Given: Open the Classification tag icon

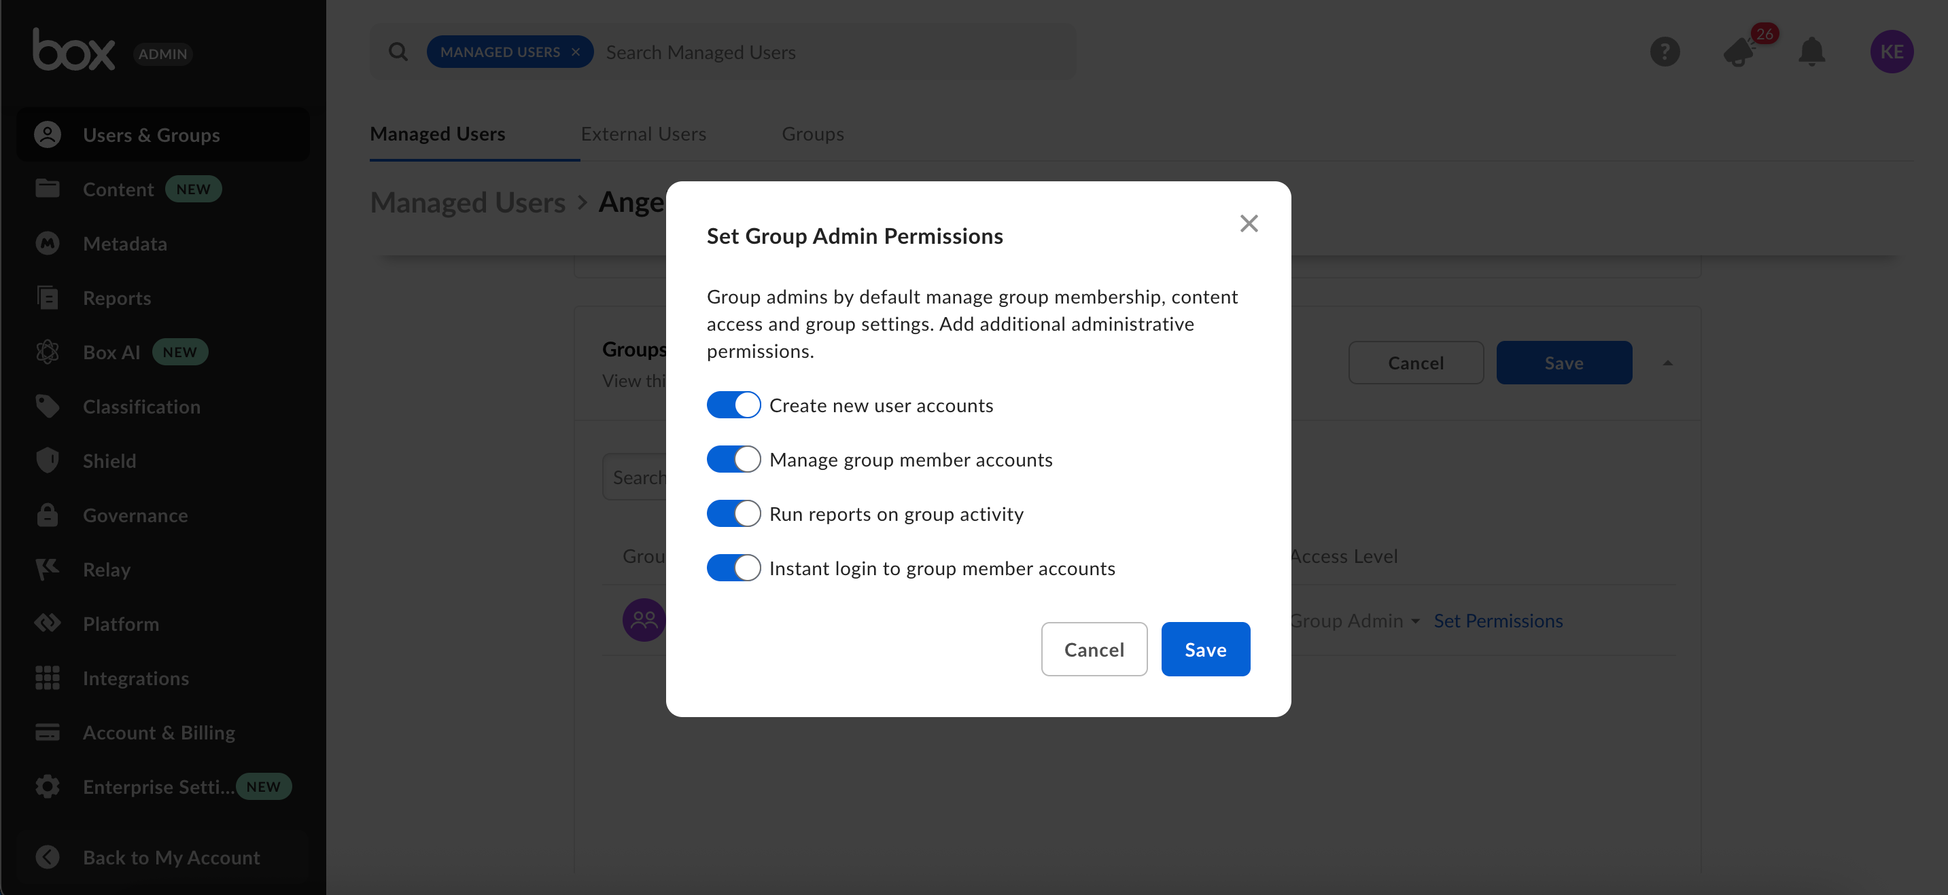Looking at the screenshot, I should pyautogui.click(x=48, y=406).
